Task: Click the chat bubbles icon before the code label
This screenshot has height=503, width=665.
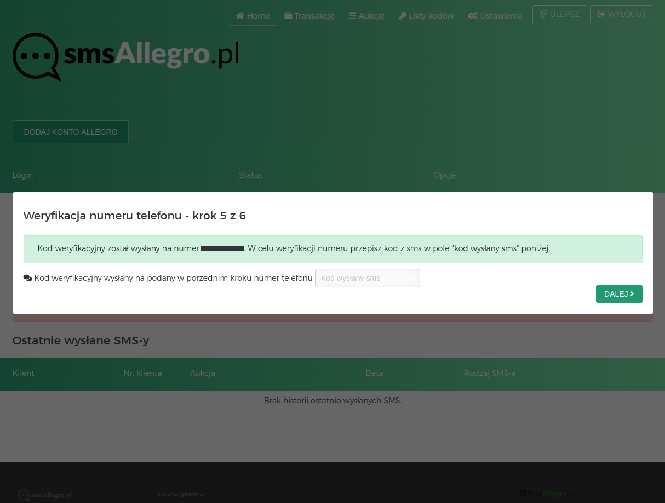Action: point(28,278)
